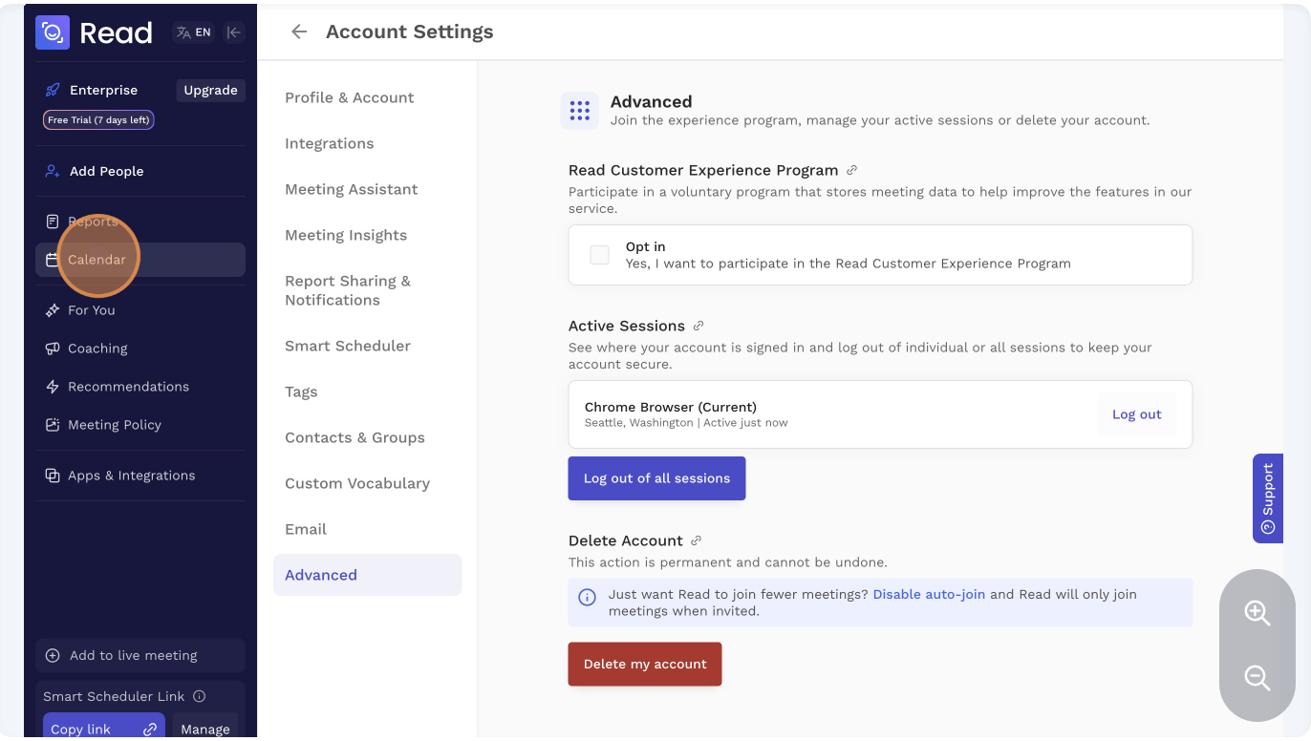The height and width of the screenshot is (741, 1311).
Task: Select the Advanced settings tab
Action: [x=367, y=575]
